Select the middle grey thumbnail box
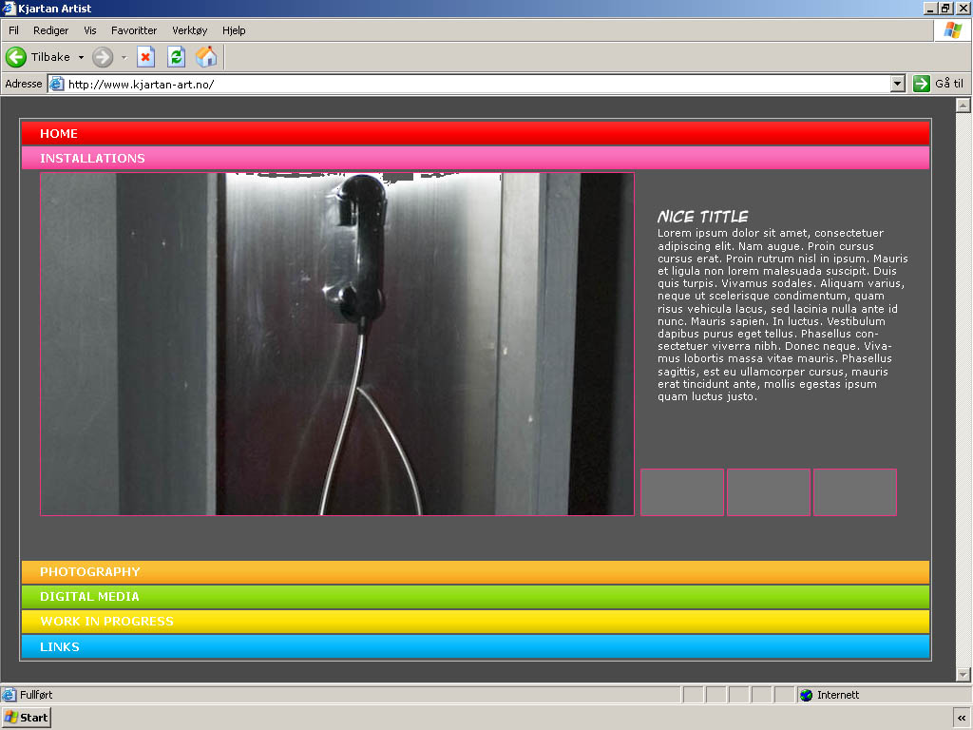The image size is (973, 730). [768, 492]
